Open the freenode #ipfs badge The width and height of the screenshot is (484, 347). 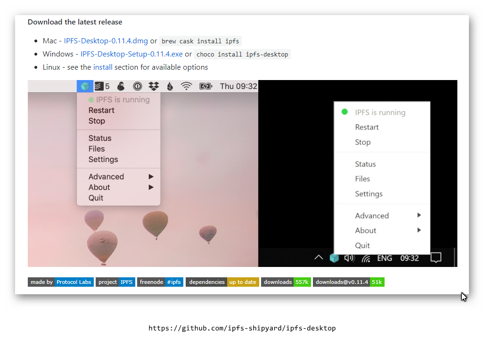161,282
